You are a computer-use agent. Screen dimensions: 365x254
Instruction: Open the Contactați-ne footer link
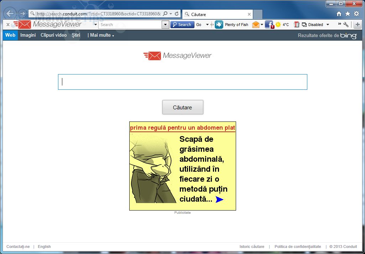pos(18,247)
